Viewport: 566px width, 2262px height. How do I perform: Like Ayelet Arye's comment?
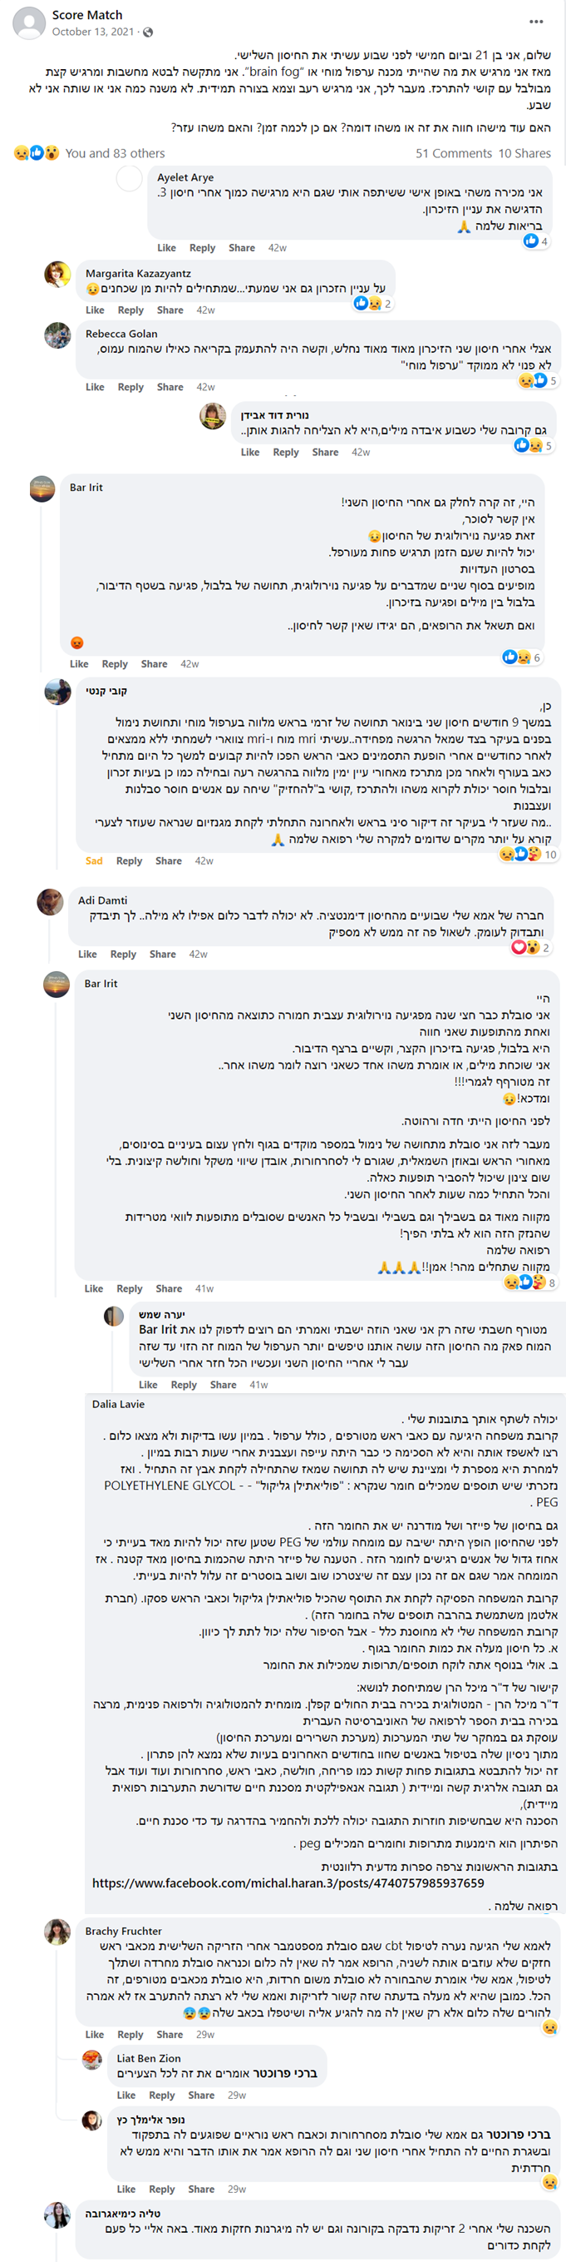167,248
